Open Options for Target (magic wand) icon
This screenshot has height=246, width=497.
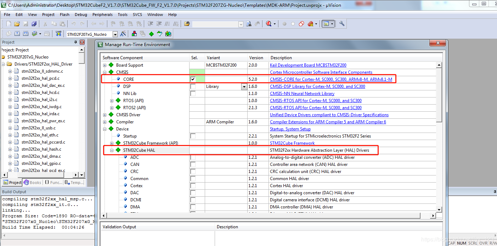[123, 34]
